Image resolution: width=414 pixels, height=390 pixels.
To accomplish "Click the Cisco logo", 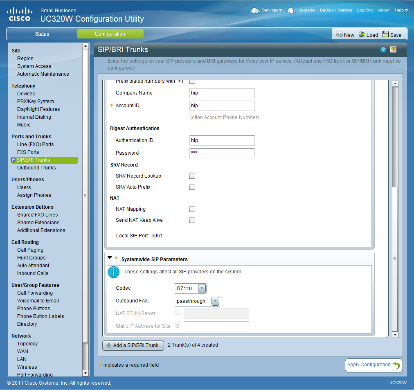I will coord(19,14).
